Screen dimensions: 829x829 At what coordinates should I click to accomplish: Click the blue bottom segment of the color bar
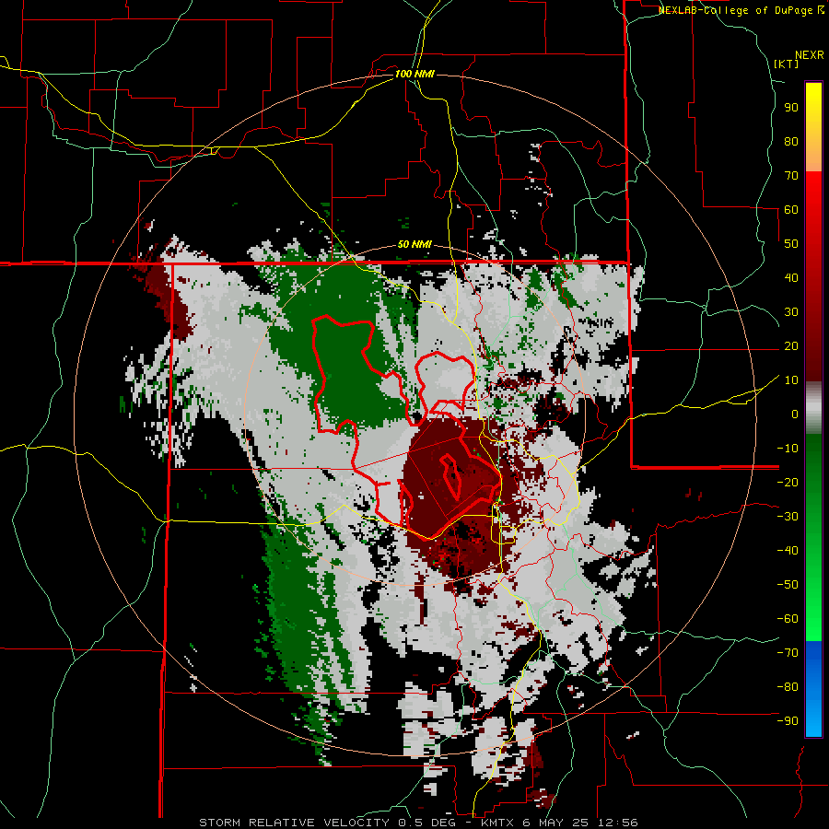(x=813, y=689)
